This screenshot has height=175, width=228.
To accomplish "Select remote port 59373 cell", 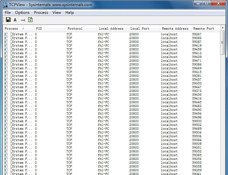I will (x=197, y=91).
